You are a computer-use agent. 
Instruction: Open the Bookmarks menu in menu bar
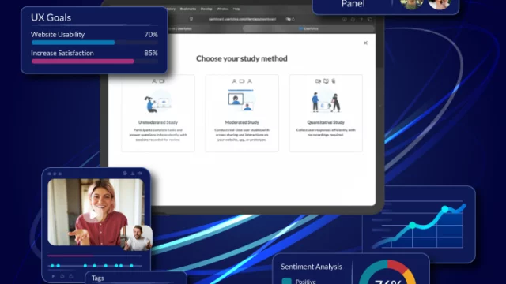click(x=188, y=9)
